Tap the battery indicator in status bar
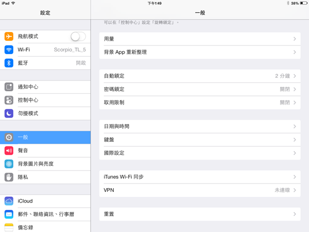Image resolution: width=309 pixels, height=232 pixels. (x=303, y=3)
